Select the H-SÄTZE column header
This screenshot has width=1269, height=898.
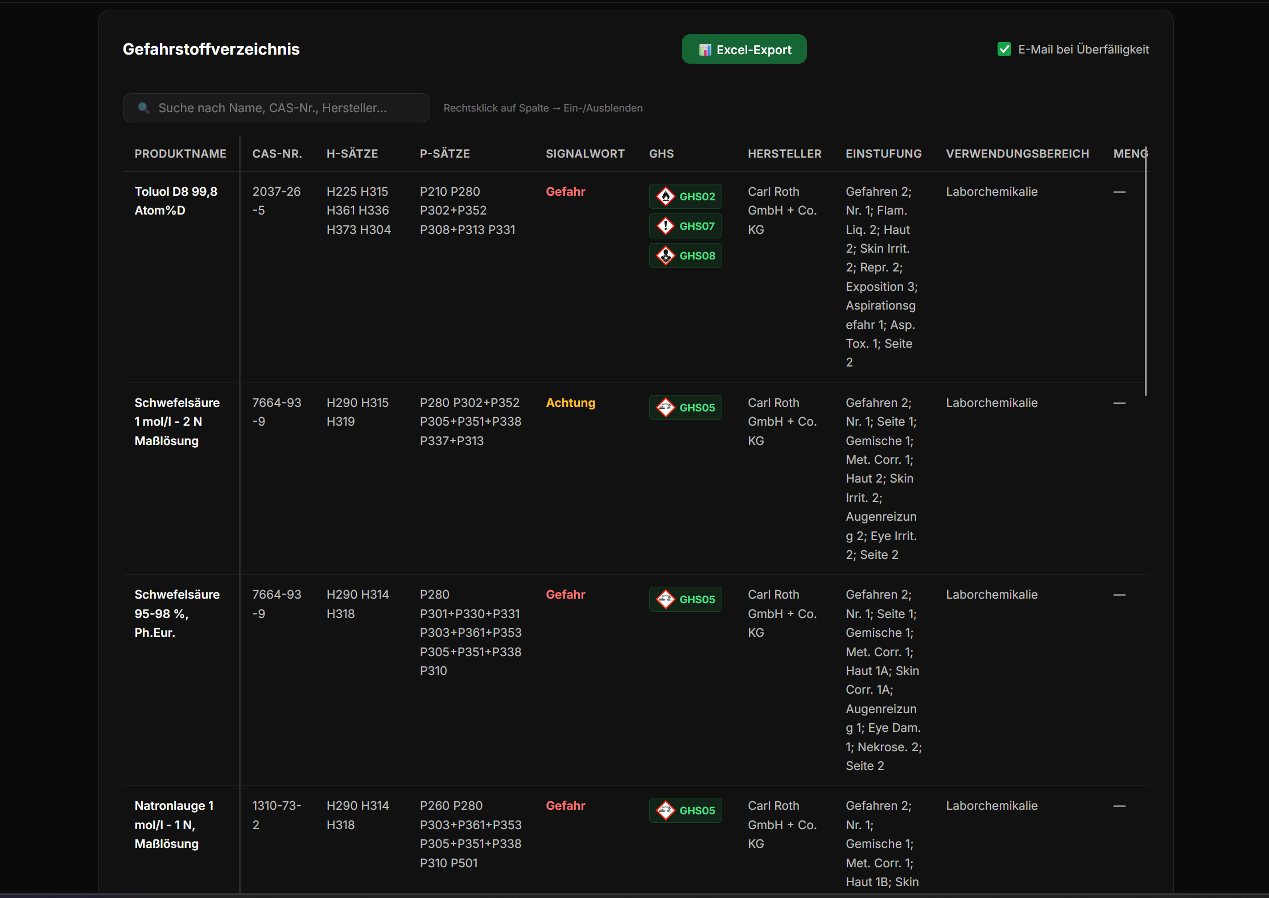click(x=352, y=154)
